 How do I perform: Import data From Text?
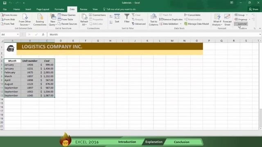click(x=8, y=24)
